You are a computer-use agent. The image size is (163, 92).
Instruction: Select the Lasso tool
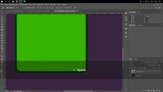pos(2,19)
